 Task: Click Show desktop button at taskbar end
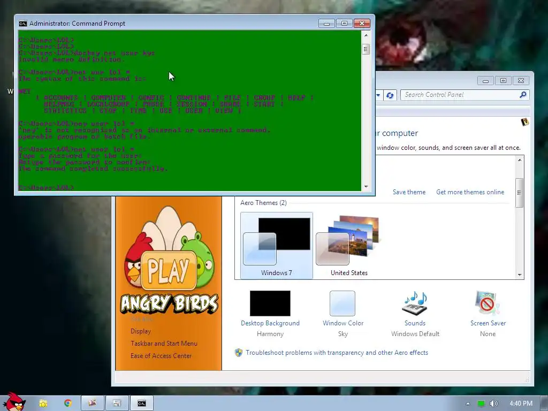point(544,404)
